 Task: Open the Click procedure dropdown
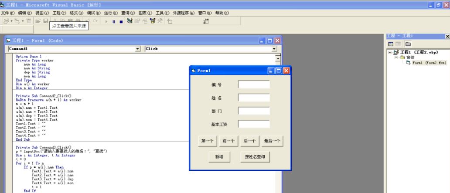(274, 49)
